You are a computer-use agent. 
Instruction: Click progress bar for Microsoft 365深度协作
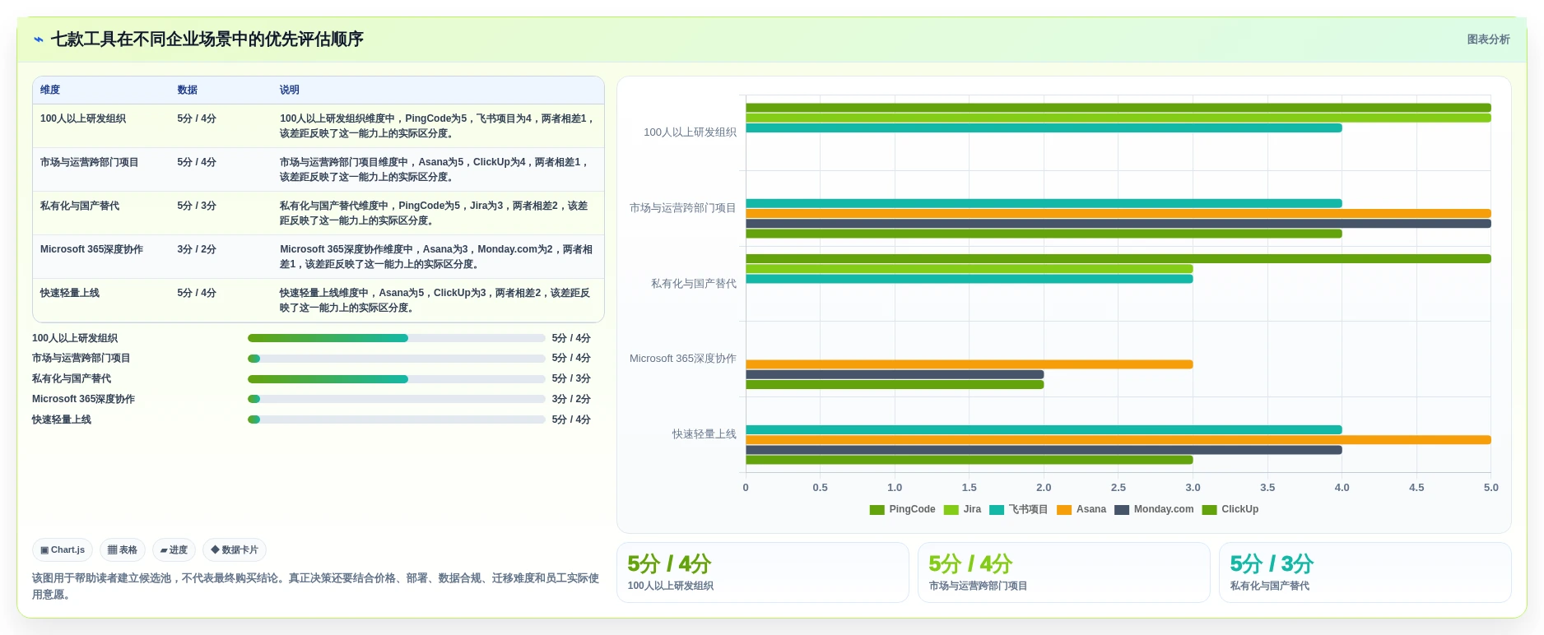(x=396, y=399)
